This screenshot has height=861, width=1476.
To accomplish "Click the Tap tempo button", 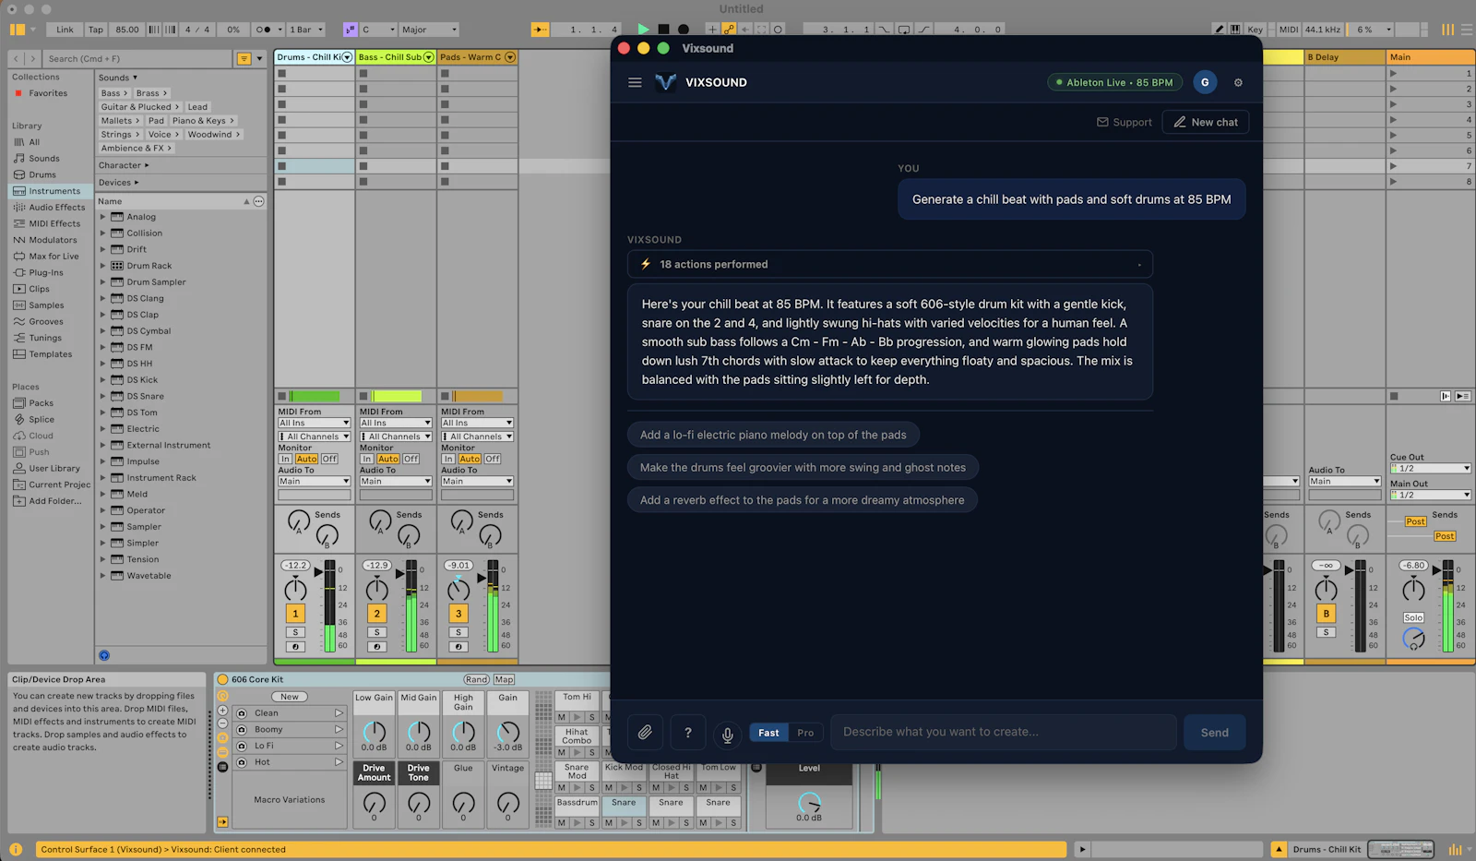I will (x=95, y=30).
